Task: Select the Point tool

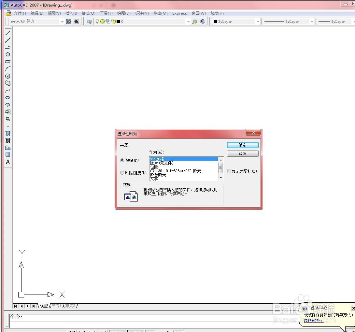Action: pyautogui.click(x=8, y=126)
